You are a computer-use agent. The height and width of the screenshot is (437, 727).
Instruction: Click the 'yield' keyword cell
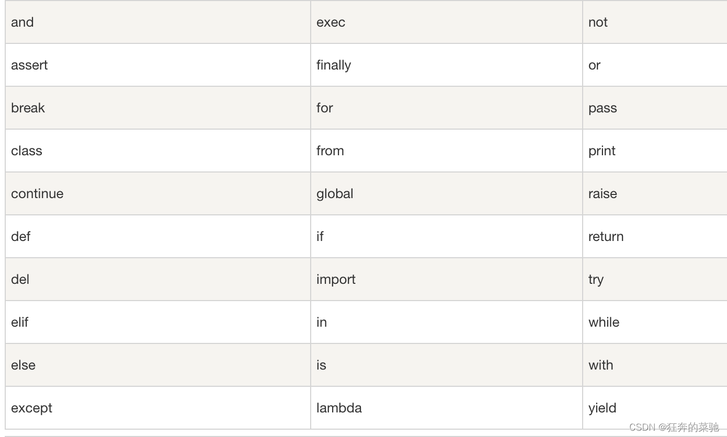pyautogui.click(x=655, y=408)
